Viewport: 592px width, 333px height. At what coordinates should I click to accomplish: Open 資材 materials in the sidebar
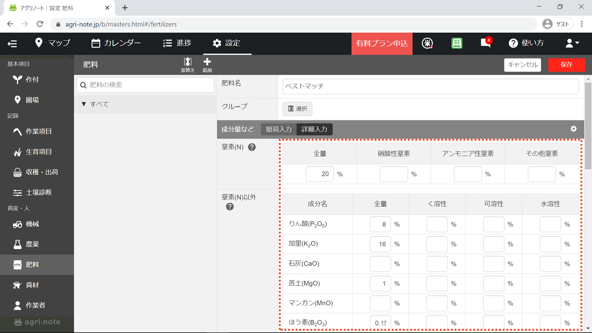[x=37, y=285]
